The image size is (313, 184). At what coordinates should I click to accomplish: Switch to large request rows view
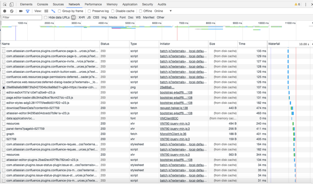coord(46,11)
